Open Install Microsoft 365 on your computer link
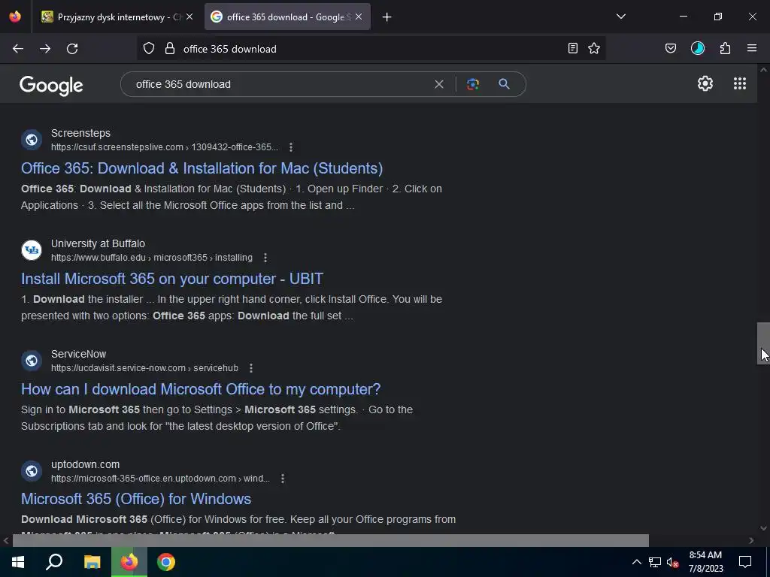This screenshot has height=577, width=770. click(172, 279)
